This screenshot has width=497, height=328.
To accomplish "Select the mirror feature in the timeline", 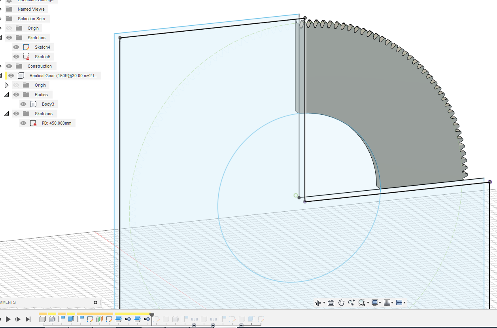I will point(100,319).
